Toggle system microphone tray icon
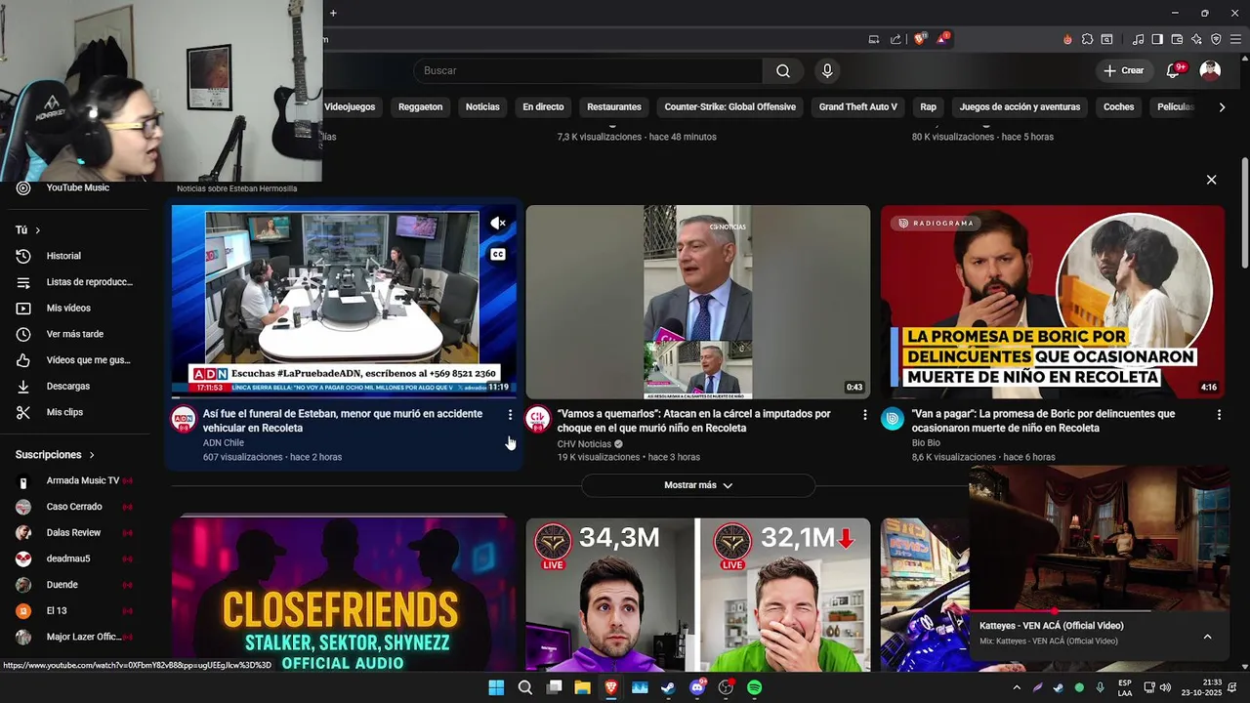This screenshot has width=1250, height=703. (1101, 687)
